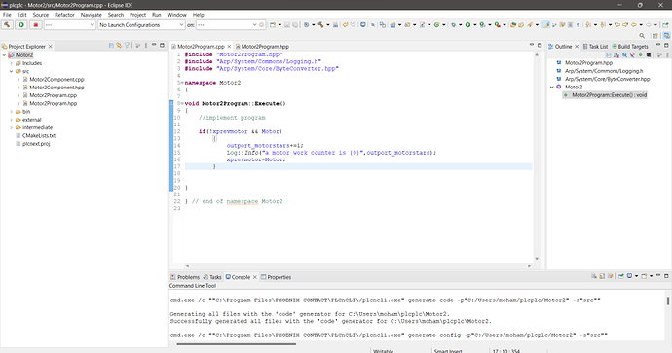This screenshot has width=672, height=353.
Task: Expand the Includes folder
Action: (11, 63)
